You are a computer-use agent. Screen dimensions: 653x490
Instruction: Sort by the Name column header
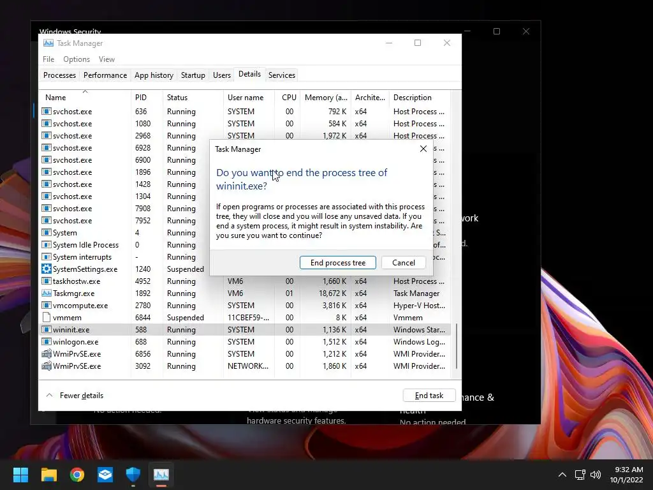pyautogui.click(x=85, y=98)
